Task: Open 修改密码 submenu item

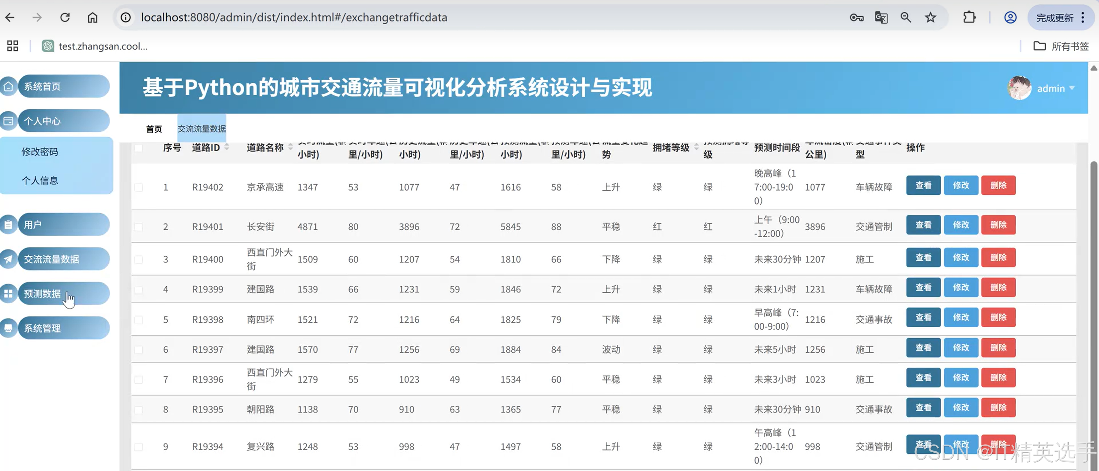Action: (x=40, y=152)
